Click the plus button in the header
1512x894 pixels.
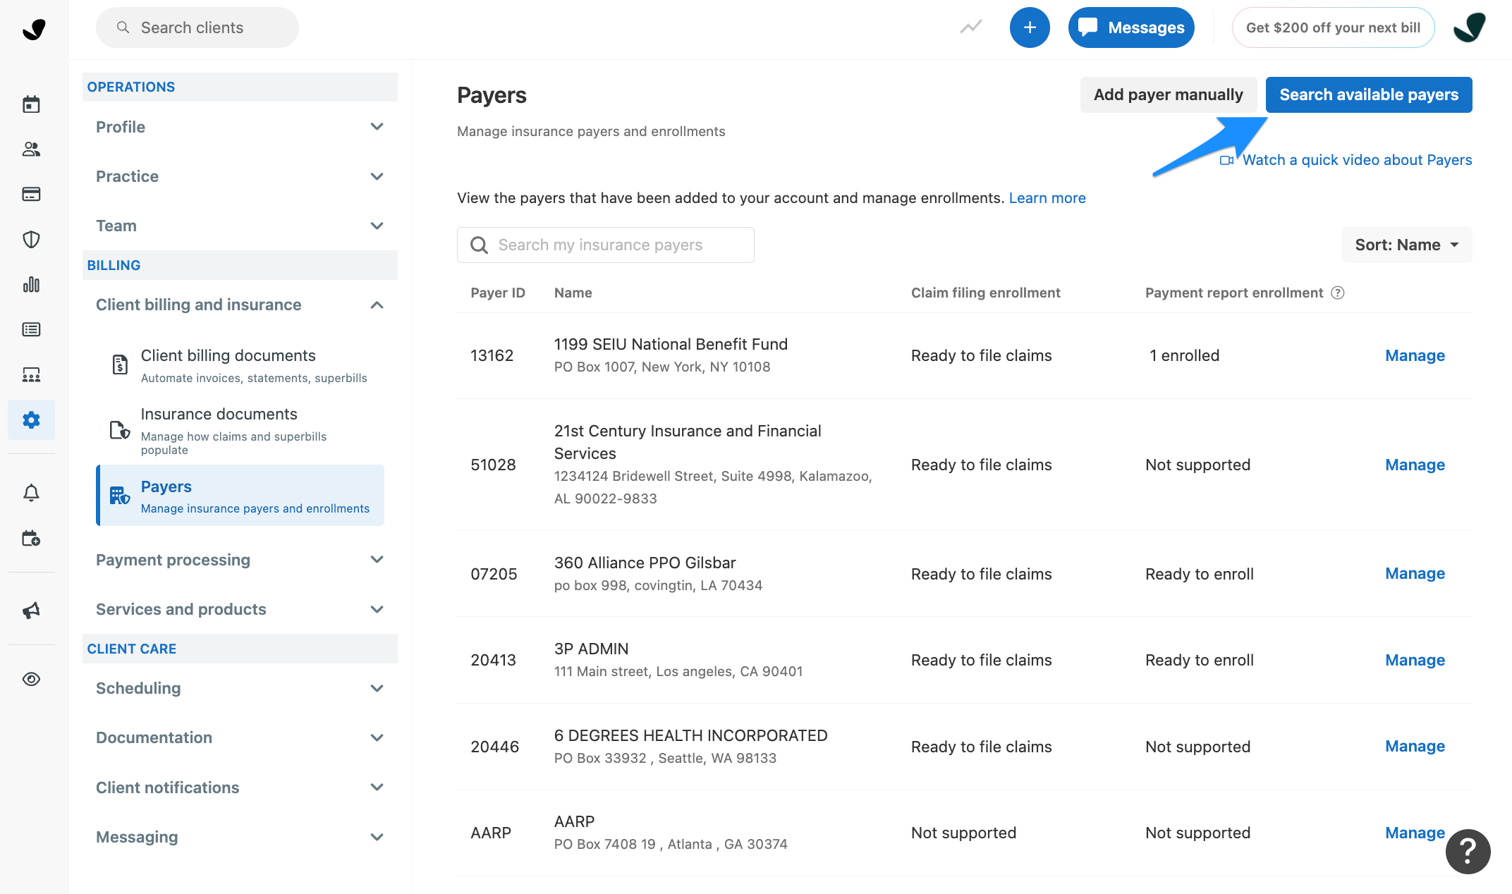click(1030, 27)
